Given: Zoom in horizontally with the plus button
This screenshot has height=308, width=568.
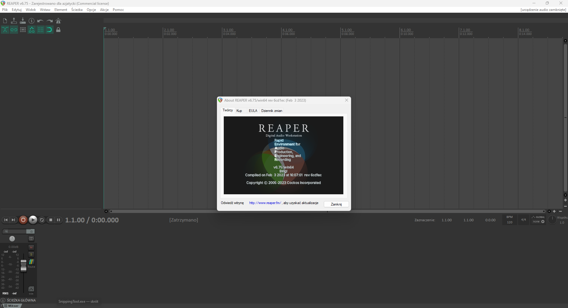Looking at the screenshot, I should click(x=554, y=211).
